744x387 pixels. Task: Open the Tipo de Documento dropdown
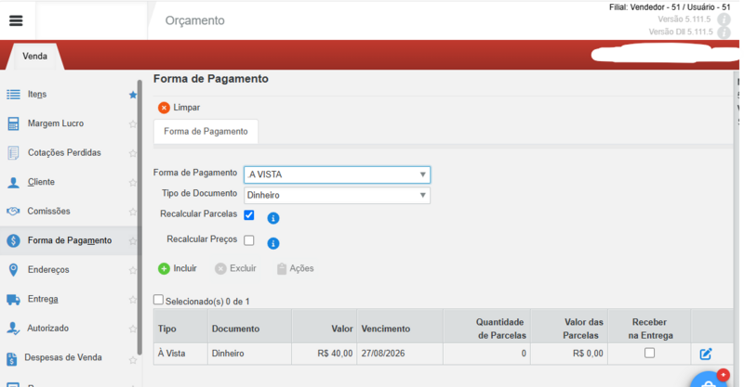point(337,195)
